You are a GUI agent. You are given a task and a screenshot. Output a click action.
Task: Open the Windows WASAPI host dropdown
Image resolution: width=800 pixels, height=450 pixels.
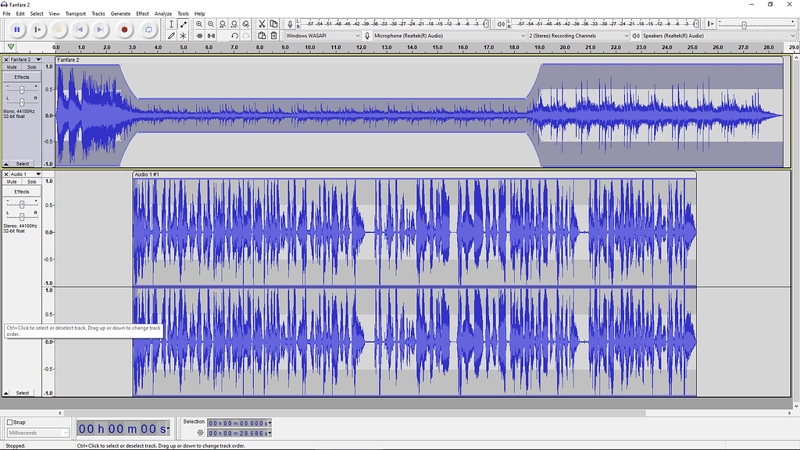coord(320,34)
